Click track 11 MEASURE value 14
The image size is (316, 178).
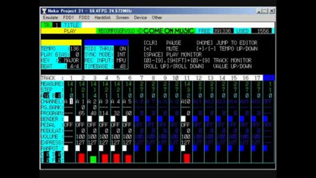[187, 84]
